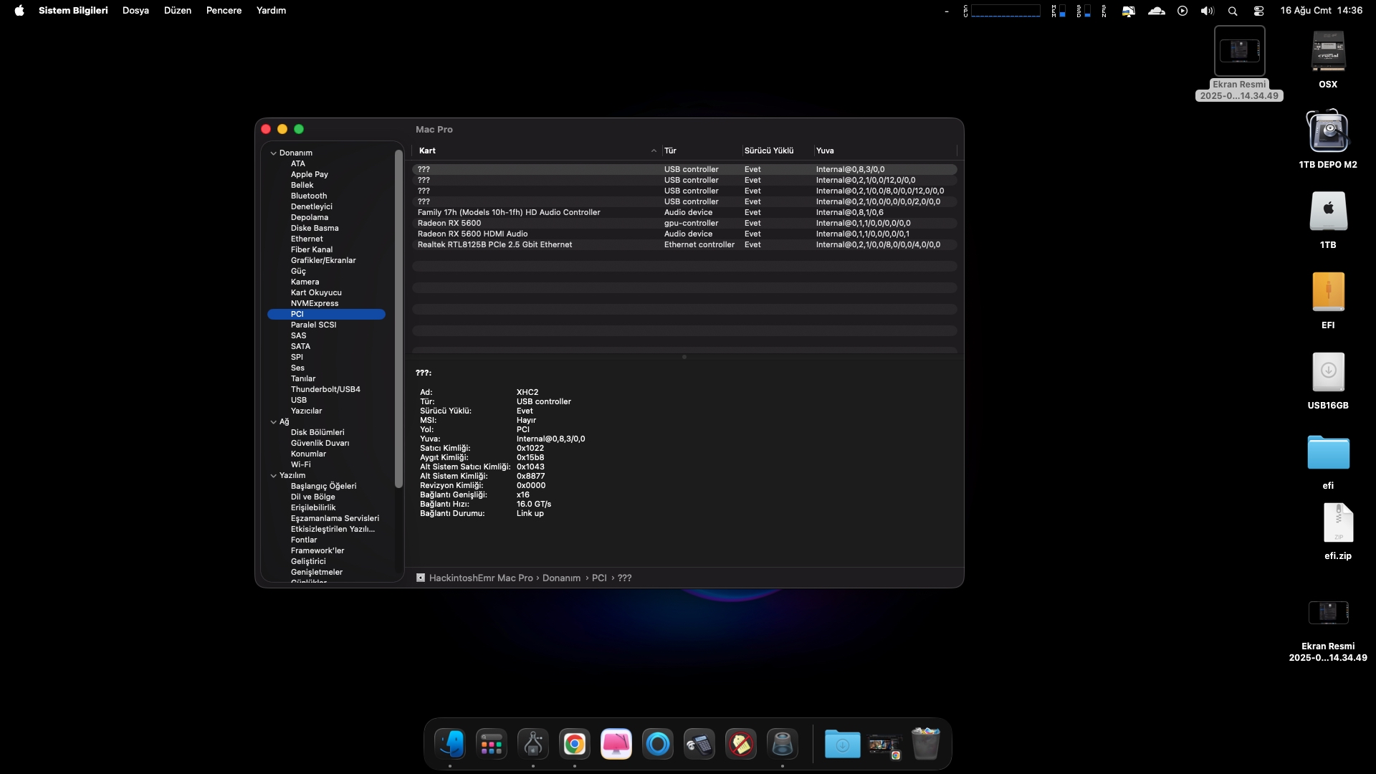Open the Downloads folder in dock
The image size is (1376, 774).
point(842,745)
